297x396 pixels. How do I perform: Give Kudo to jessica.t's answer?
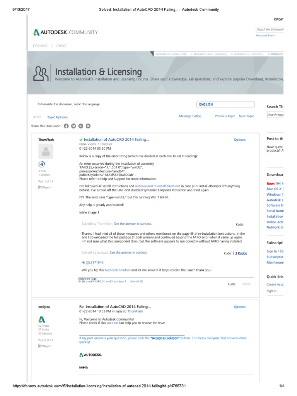tap(227, 253)
